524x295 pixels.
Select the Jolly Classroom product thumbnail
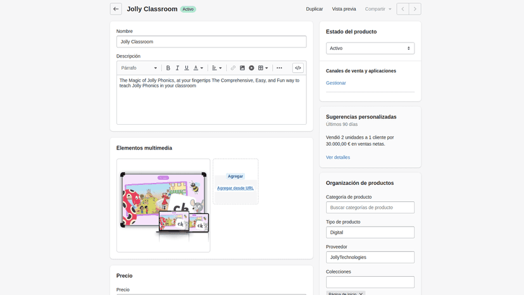(x=163, y=205)
